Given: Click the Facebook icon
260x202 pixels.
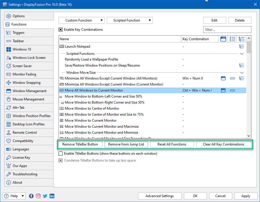Looking at the screenshot, I should pyautogui.click(x=31, y=196).
